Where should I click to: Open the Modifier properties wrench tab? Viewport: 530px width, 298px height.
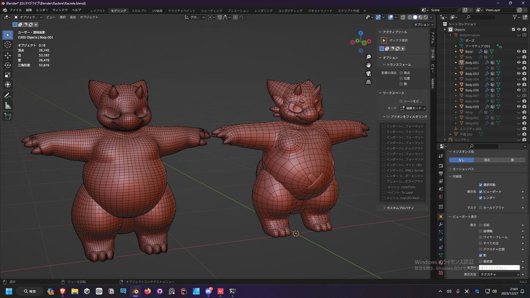pyautogui.click(x=441, y=224)
